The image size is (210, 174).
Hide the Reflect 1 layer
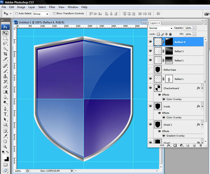click(150, 79)
